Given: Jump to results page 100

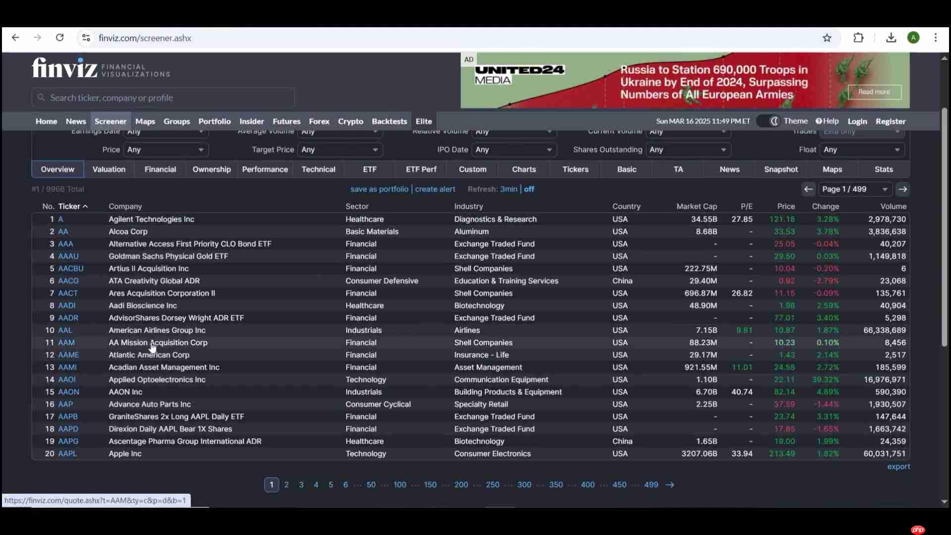Looking at the screenshot, I should click(x=400, y=485).
